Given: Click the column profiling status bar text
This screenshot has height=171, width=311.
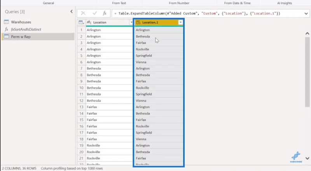Looking at the screenshot, I should tap(72, 168).
